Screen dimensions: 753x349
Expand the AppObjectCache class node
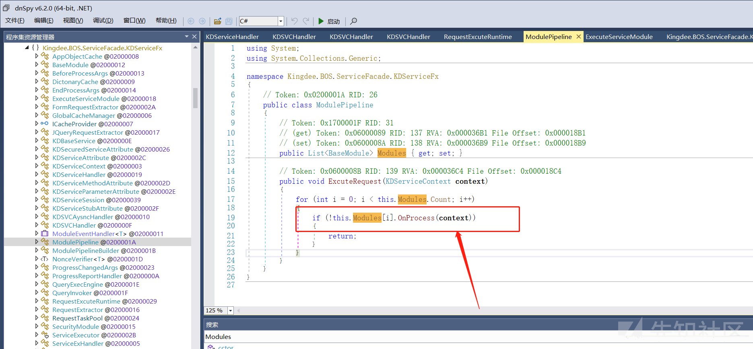tap(37, 56)
